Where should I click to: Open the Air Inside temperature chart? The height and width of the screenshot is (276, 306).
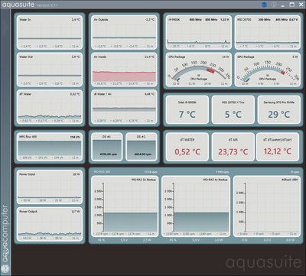124,70
